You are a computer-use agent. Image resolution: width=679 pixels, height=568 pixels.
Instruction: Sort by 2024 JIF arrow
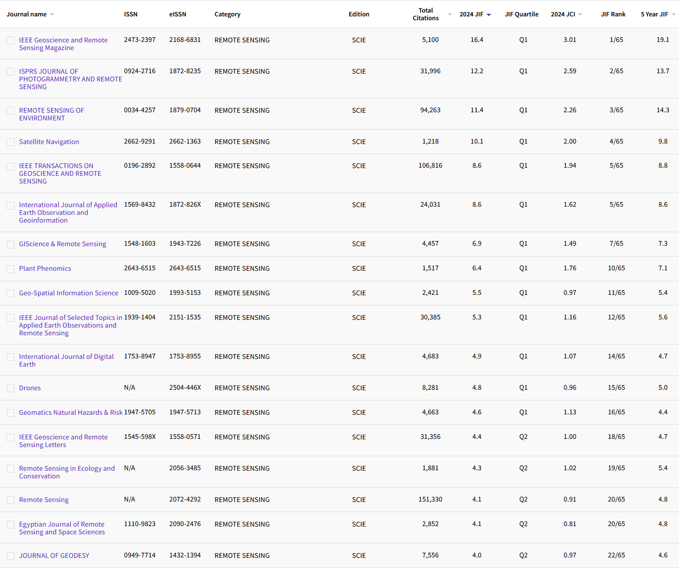point(489,14)
